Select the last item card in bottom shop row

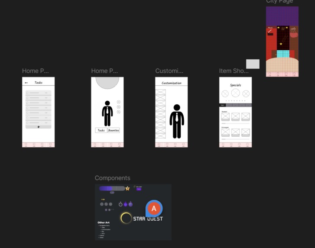(246, 132)
